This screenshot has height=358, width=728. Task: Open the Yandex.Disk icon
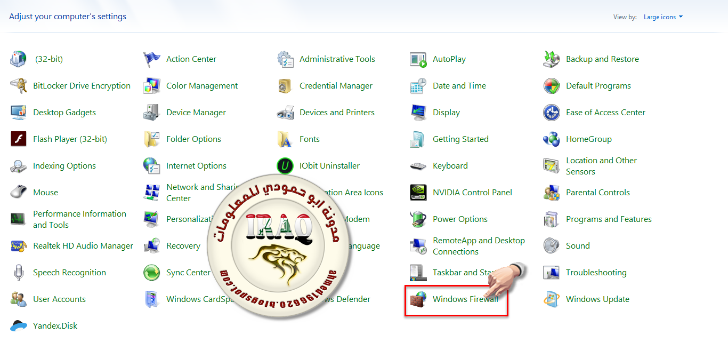(19, 326)
